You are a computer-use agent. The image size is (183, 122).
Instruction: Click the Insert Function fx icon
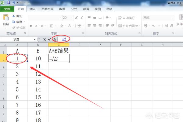coord(54,39)
